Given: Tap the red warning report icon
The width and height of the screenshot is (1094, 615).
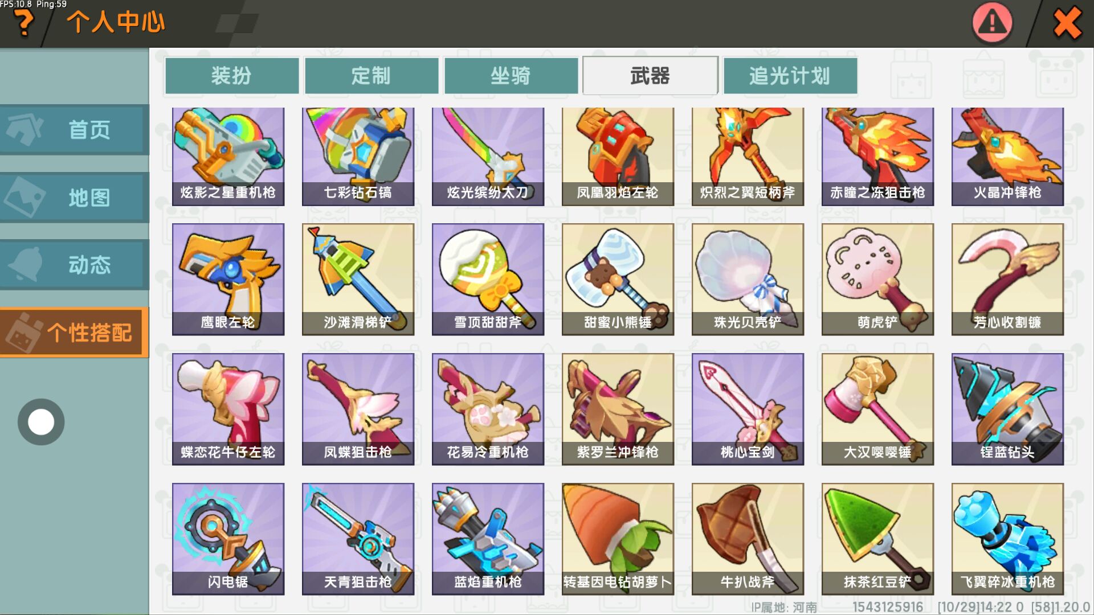Looking at the screenshot, I should coord(992,23).
